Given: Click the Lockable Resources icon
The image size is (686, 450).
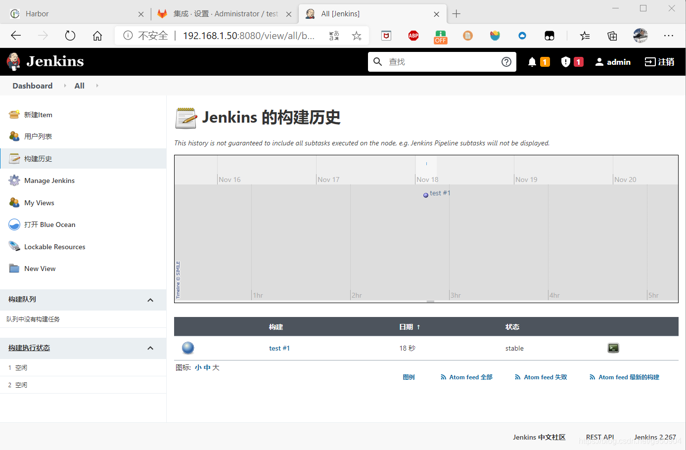Looking at the screenshot, I should pyautogui.click(x=14, y=247).
